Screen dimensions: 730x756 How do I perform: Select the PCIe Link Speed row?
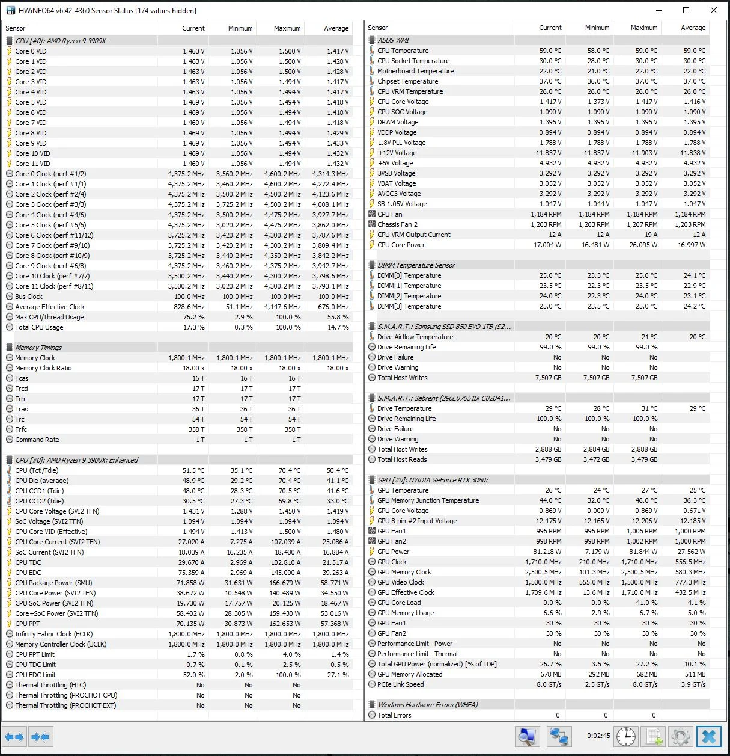[x=538, y=684]
